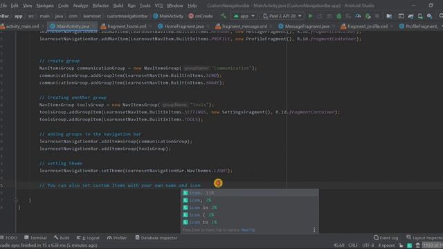Switch to the HomeFragment.java tab
This screenshot has height=249, width=443.
(181, 26)
